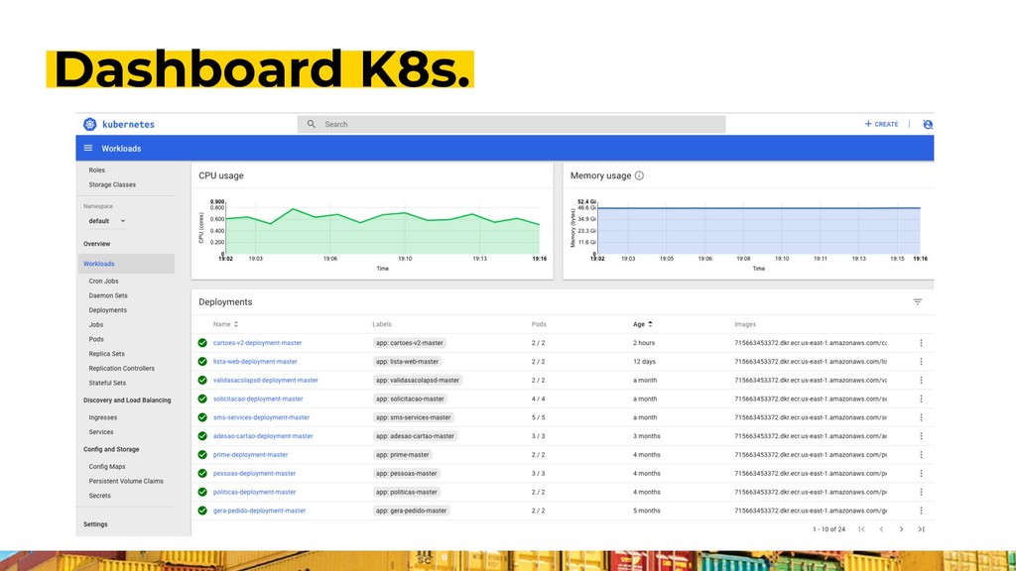Open the lista-web-deployment-master link
1016x571 pixels.
click(x=255, y=361)
